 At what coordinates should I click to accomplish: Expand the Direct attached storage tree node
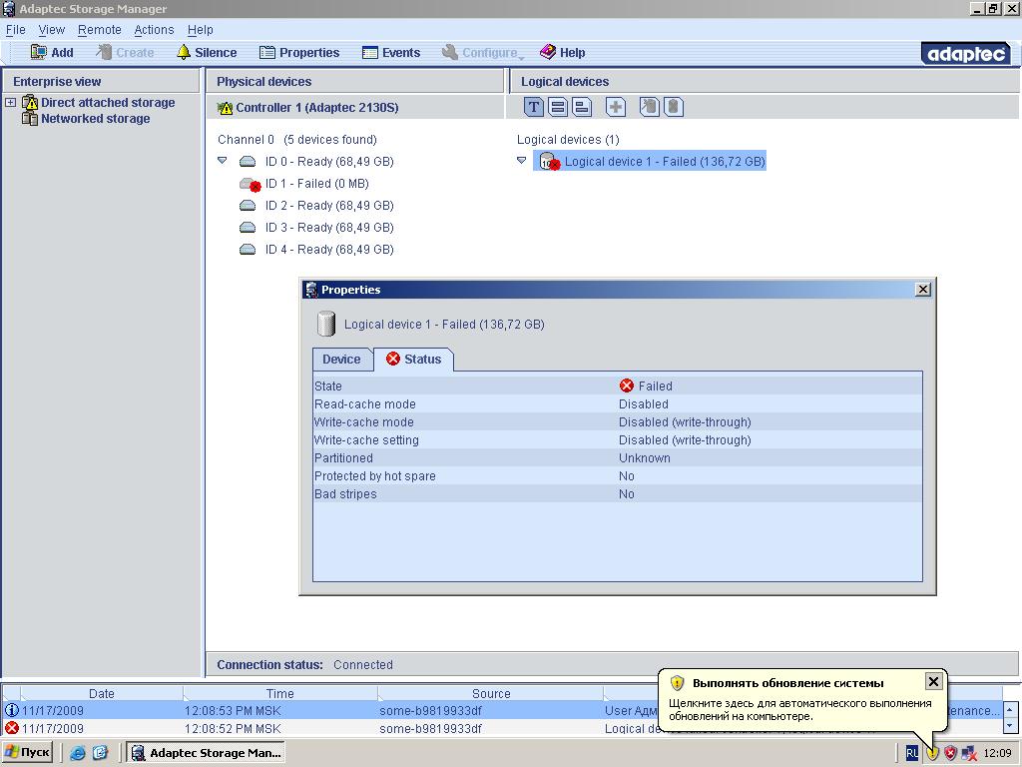tap(11, 103)
